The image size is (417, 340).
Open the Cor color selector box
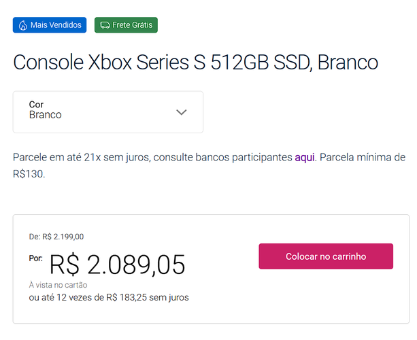(107, 112)
